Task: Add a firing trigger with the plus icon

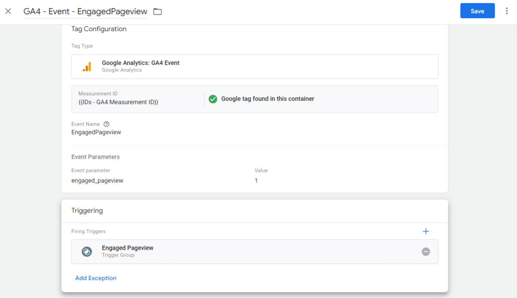Action: click(x=426, y=232)
